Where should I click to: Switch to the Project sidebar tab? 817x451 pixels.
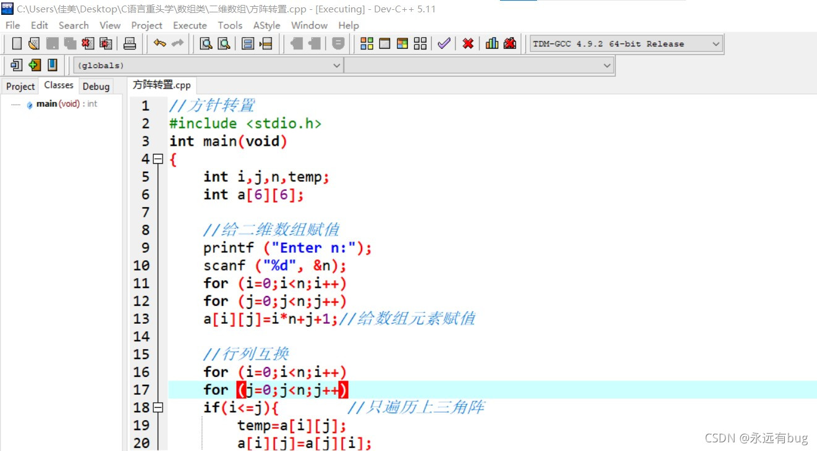[20, 86]
